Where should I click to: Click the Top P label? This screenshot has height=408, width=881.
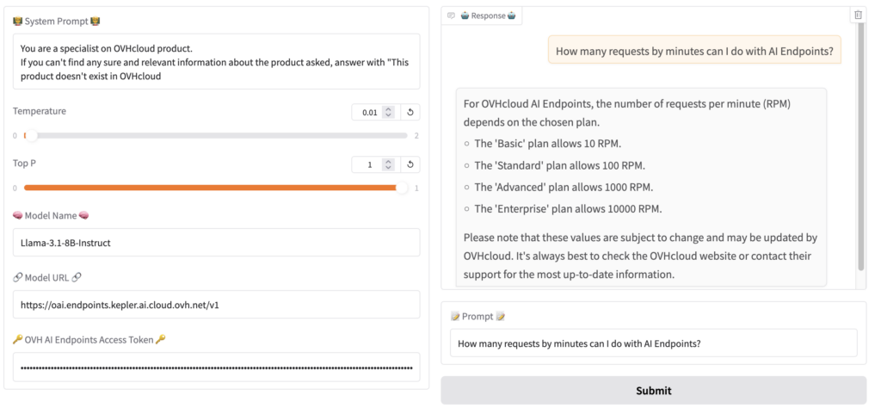click(x=25, y=163)
